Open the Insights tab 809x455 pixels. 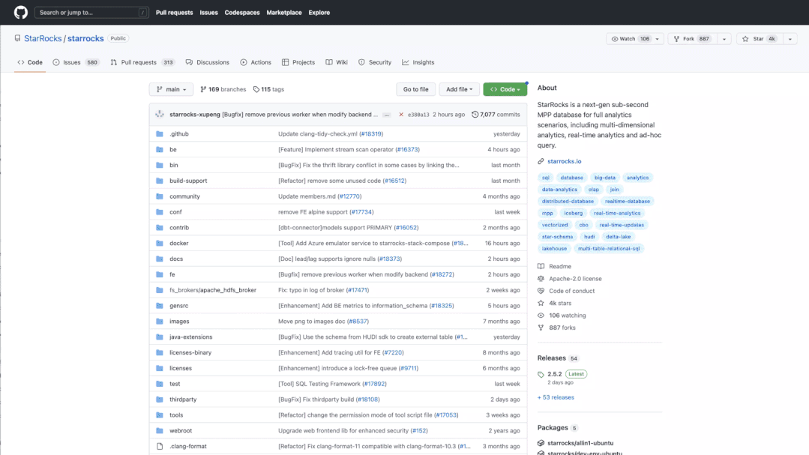click(418, 62)
